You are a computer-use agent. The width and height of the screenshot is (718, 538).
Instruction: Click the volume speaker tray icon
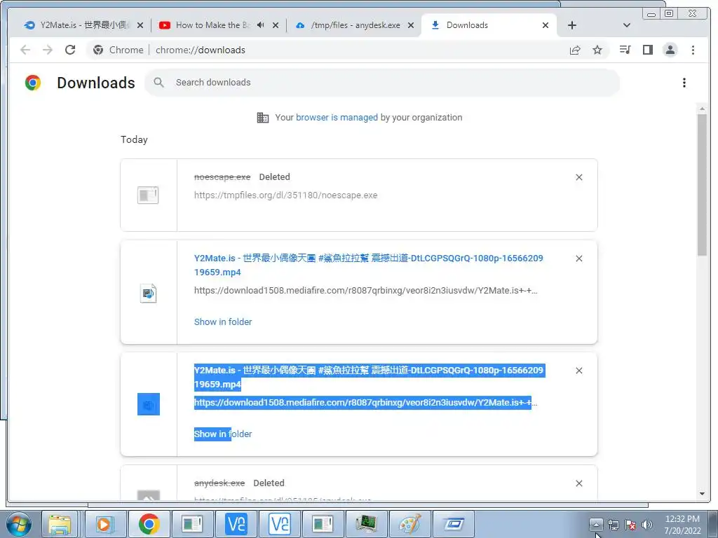[647, 525]
